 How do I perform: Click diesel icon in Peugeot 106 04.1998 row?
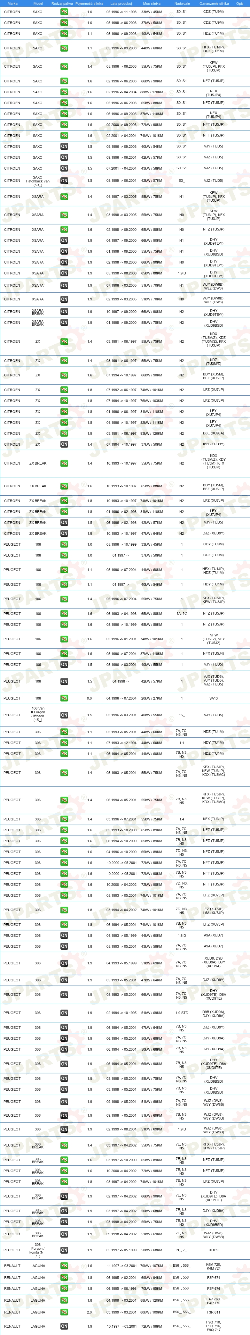[64, 682]
